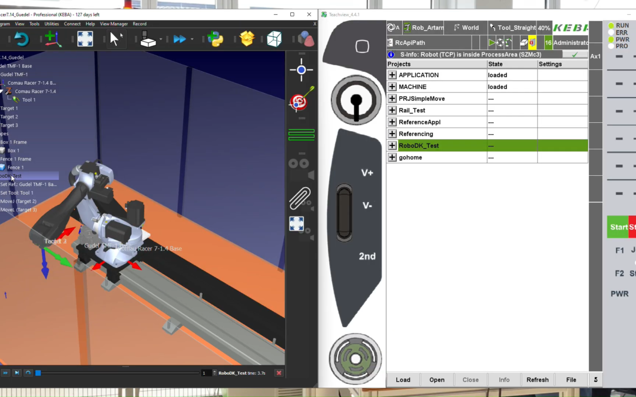Select the MoveL (Target 3) instruction

[x=18, y=210]
